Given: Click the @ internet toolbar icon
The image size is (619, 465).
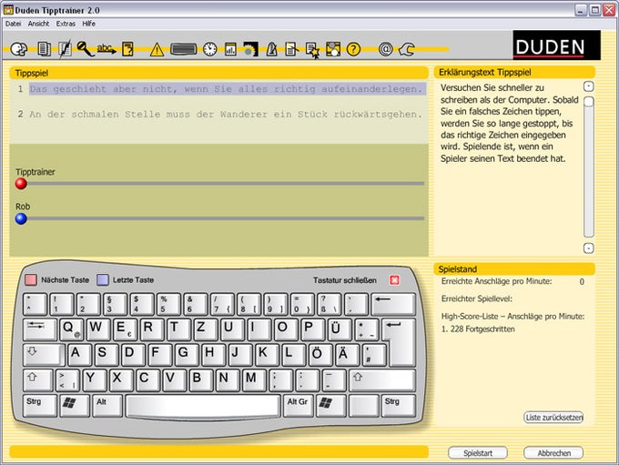Looking at the screenshot, I should (x=385, y=49).
